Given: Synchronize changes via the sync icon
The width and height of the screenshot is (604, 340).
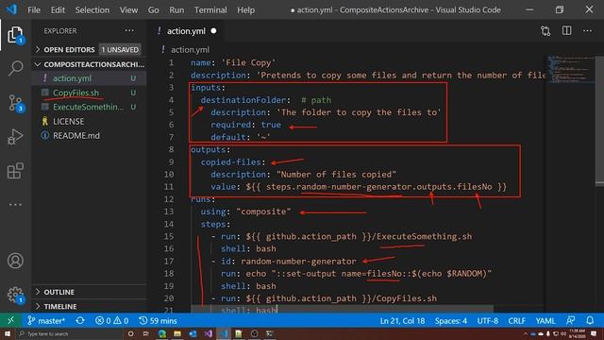Looking at the screenshot, I should 80,320.
